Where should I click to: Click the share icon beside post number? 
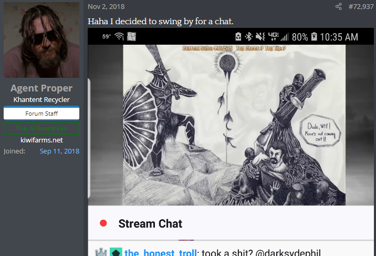coord(338,6)
